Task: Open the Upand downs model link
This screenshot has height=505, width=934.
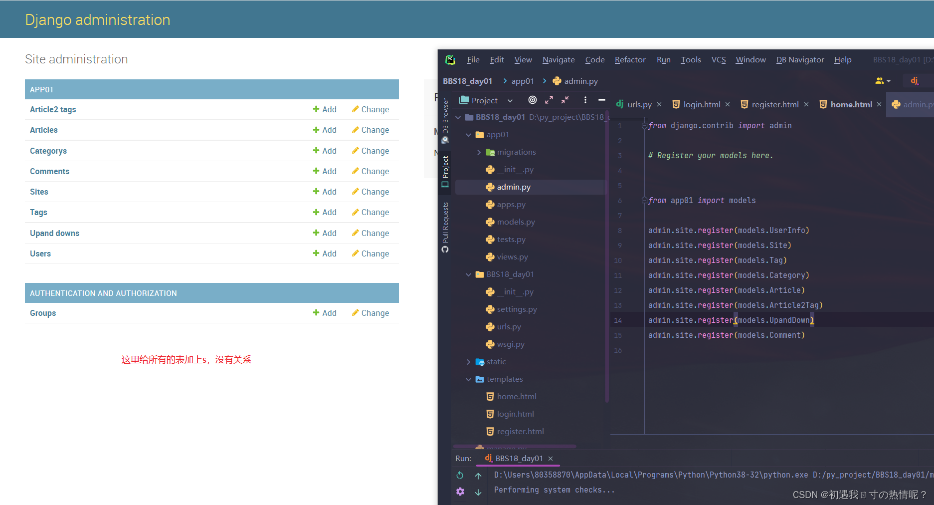Action: coord(54,233)
